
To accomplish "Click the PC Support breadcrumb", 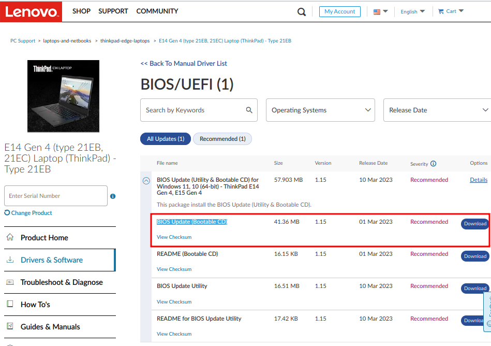I will [23, 41].
